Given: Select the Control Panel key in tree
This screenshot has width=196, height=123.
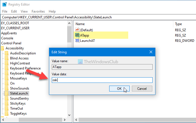Looking at the screenshot, I should tap(11, 43).
